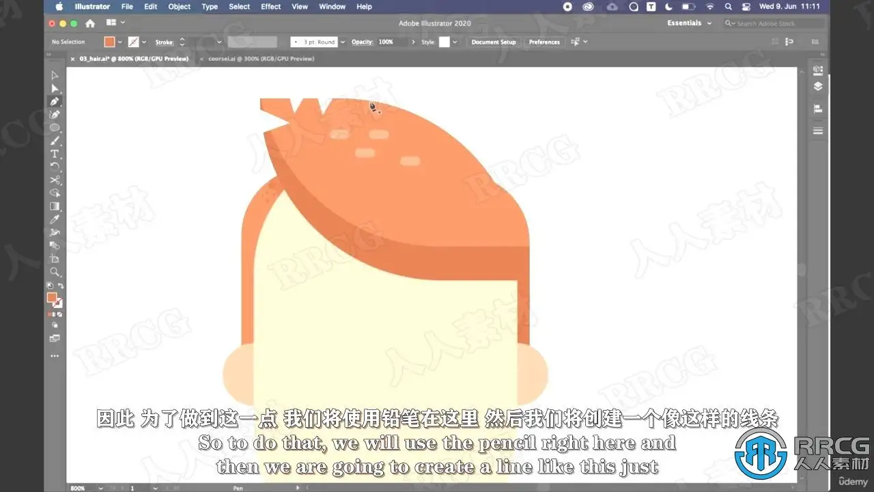Close the 03_hair.ai document tab
This screenshot has height=492, width=874.
pyautogui.click(x=73, y=59)
